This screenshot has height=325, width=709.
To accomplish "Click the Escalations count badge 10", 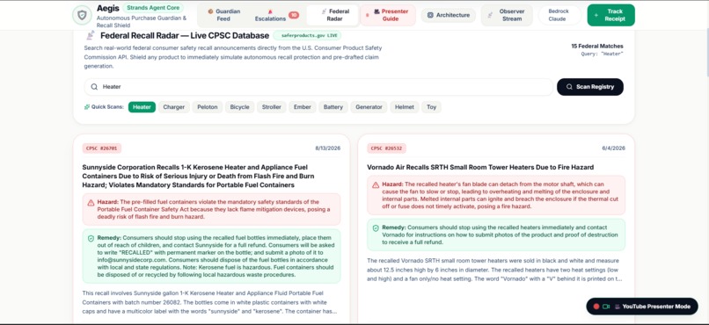I will click(294, 15).
